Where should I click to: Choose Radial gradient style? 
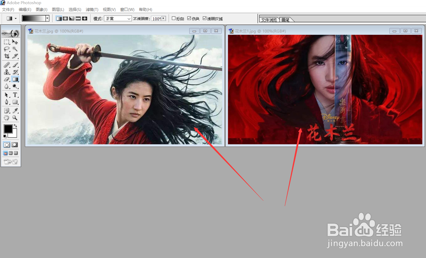(x=65, y=19)
